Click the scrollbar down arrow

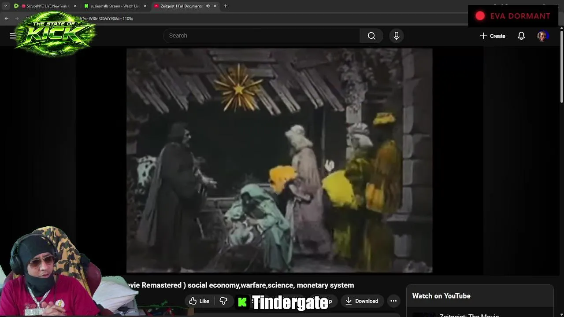click(561, 314)
